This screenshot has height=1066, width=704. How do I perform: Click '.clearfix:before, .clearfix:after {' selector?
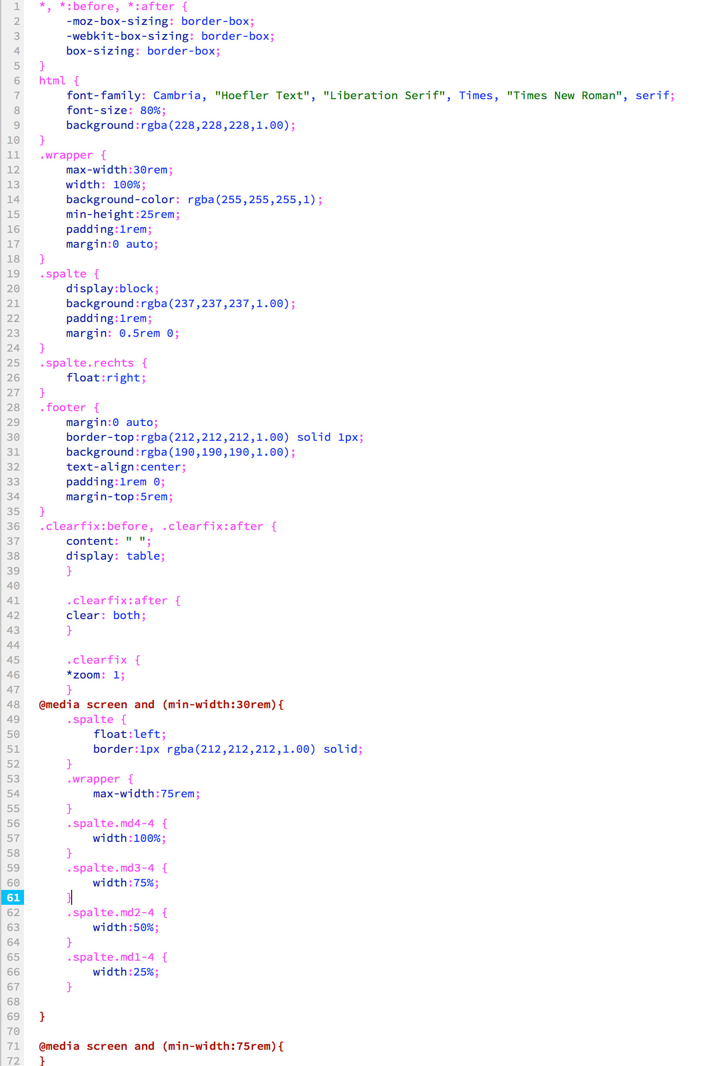[x=158, y=526]
